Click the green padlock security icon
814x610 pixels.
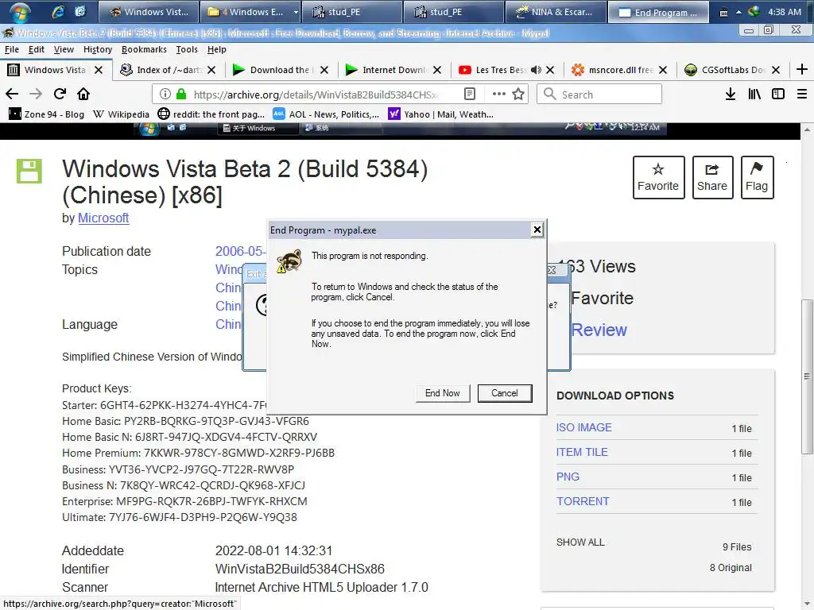click(180, 94)
